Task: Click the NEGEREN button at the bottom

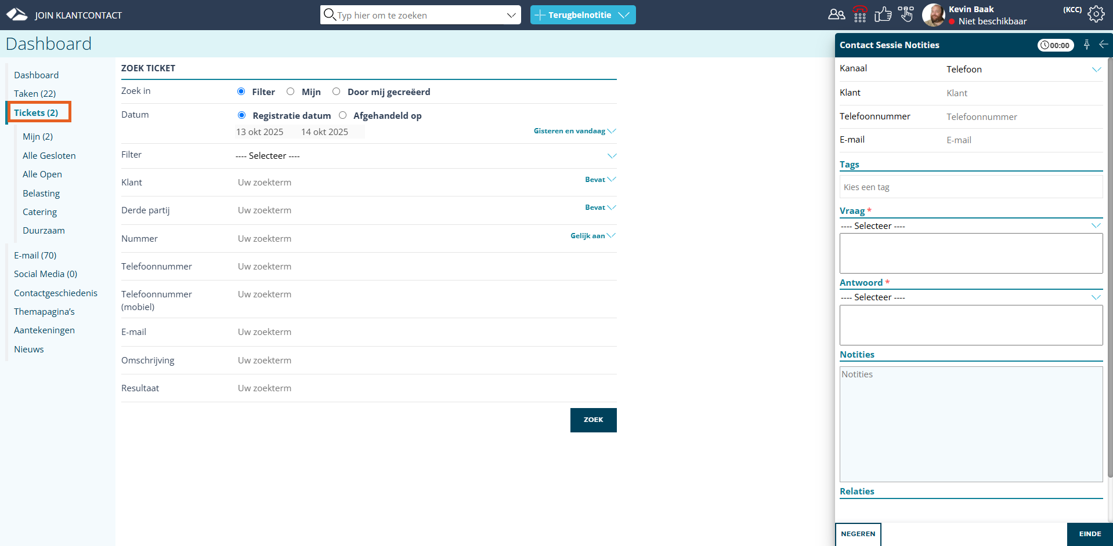Action: click(858, 534)
